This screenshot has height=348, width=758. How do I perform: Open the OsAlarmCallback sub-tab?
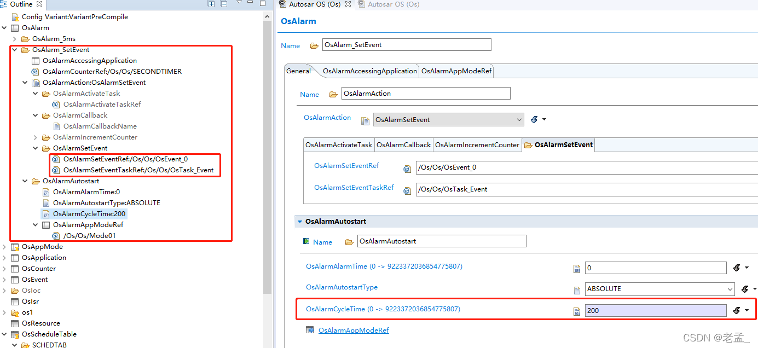click(404, 145)
